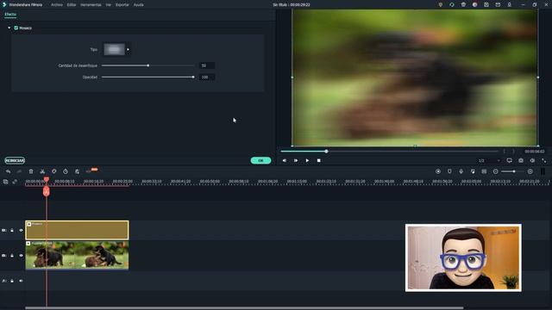Viewport: 552px width, 310px height.
Task: Open the Tipo mosaic type dropdown arrow
Action: [x=129, y=50]
